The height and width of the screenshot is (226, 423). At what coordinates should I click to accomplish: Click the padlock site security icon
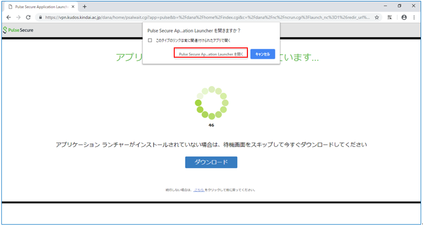pyautogui.click(x=41, y=17)
